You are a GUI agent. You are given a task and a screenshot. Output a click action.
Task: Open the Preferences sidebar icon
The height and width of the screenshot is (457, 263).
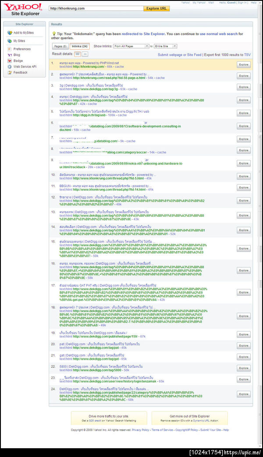10,49
